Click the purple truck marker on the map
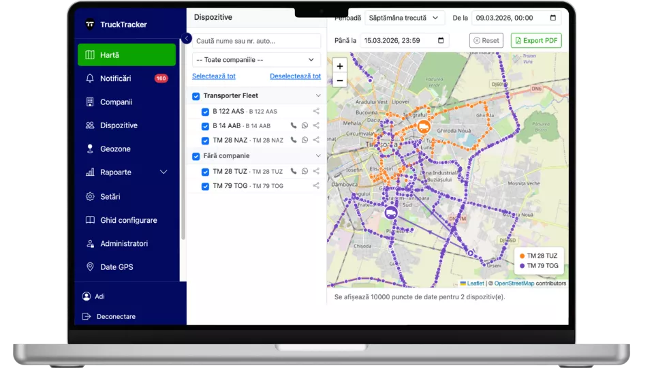This screenshot has height=368, width=654. point(391,213)
